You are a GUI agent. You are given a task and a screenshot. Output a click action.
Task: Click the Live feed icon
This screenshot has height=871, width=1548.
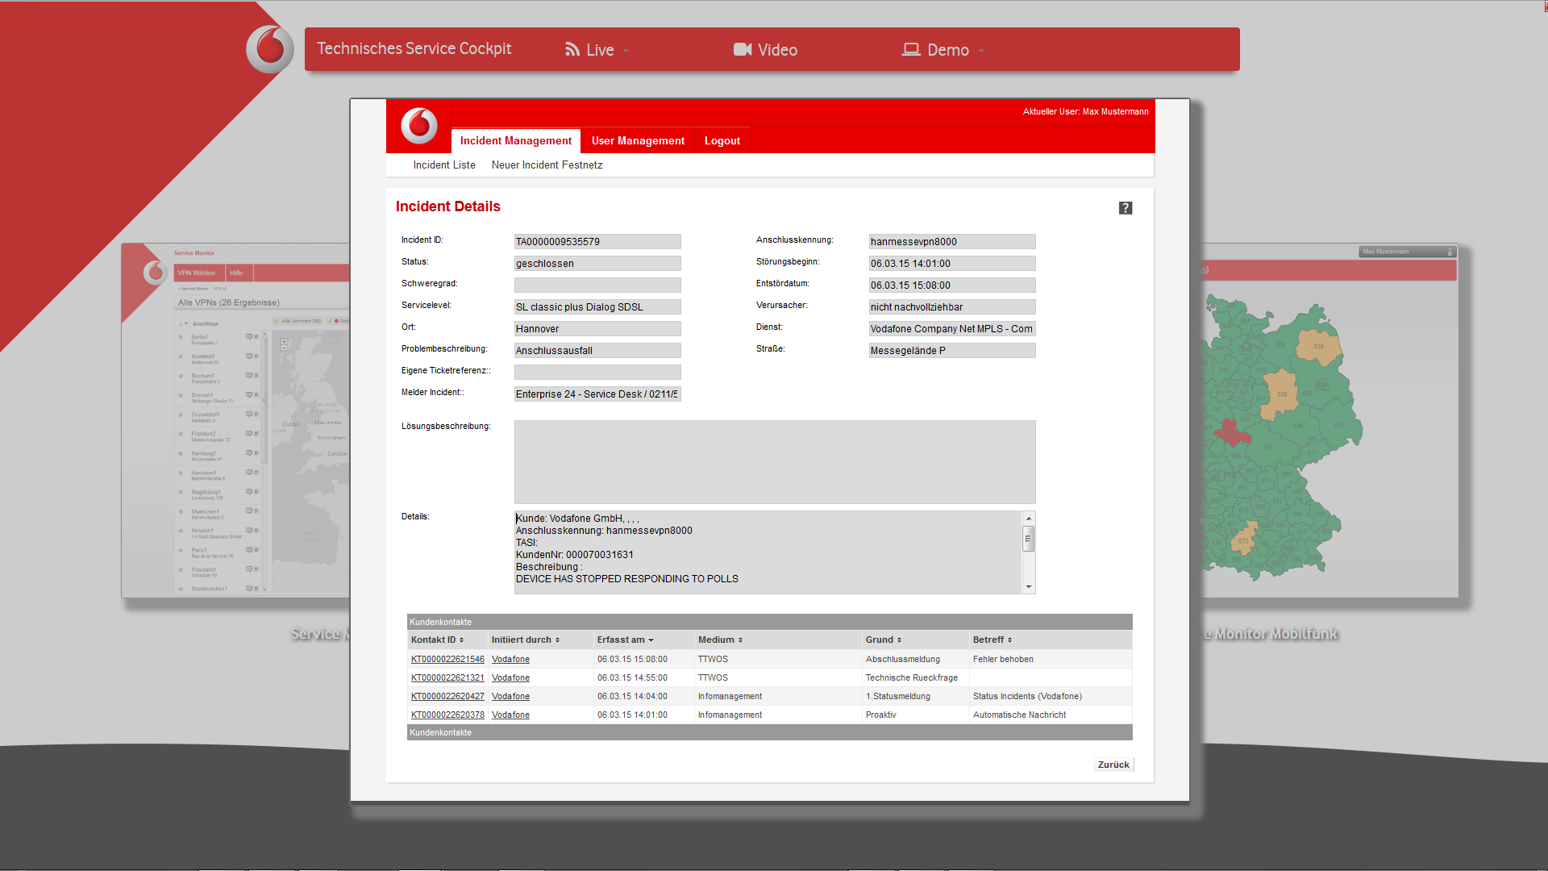point(572,50)
